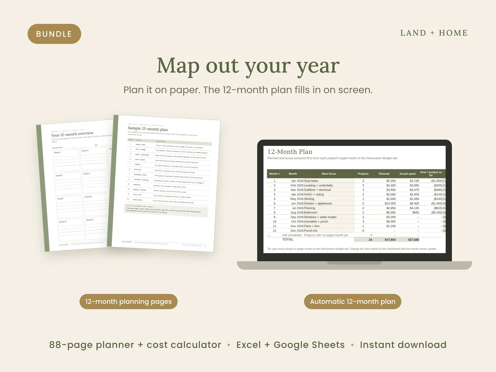Screen dimensions: 496x372
Task: Click the "88-page planner + cost calculator" text
Action: pyautogui.click(x=135, y=345)
